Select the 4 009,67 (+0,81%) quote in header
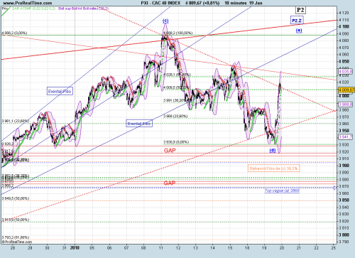The width and height of the screenshot is (355, 258). point(202,3)
